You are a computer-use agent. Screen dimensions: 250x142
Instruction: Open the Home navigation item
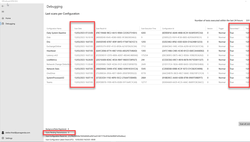(8, 18)
